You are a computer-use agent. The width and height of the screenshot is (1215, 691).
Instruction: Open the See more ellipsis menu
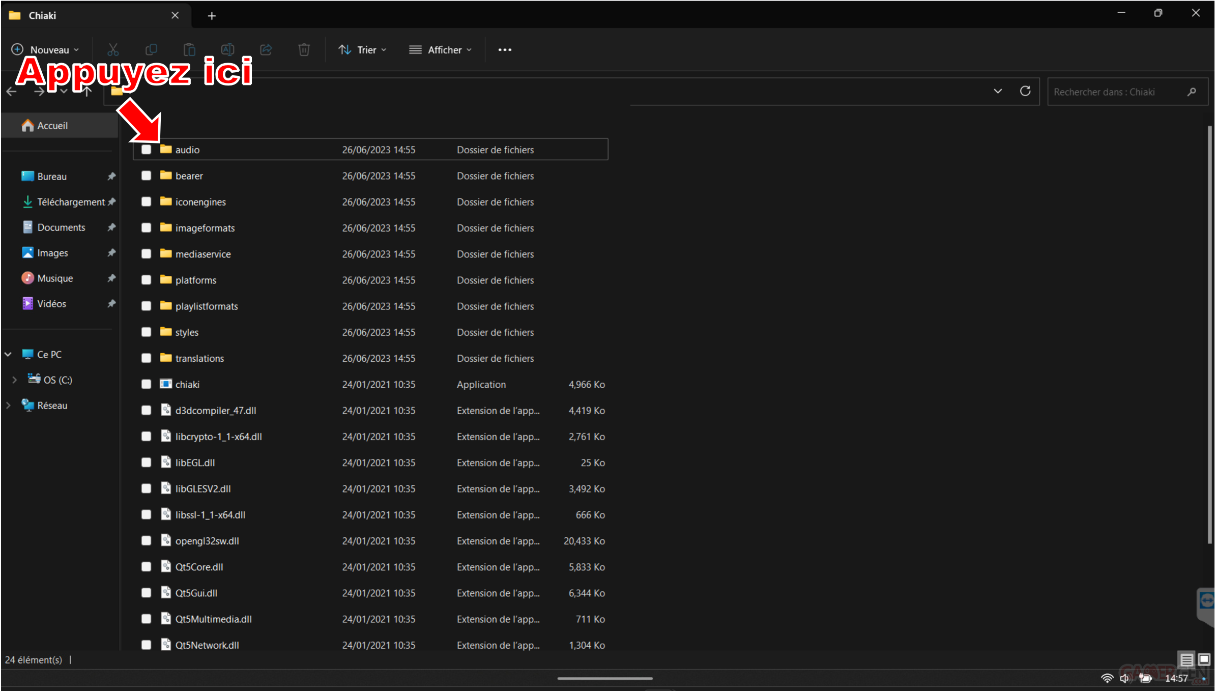click(505, 49)
